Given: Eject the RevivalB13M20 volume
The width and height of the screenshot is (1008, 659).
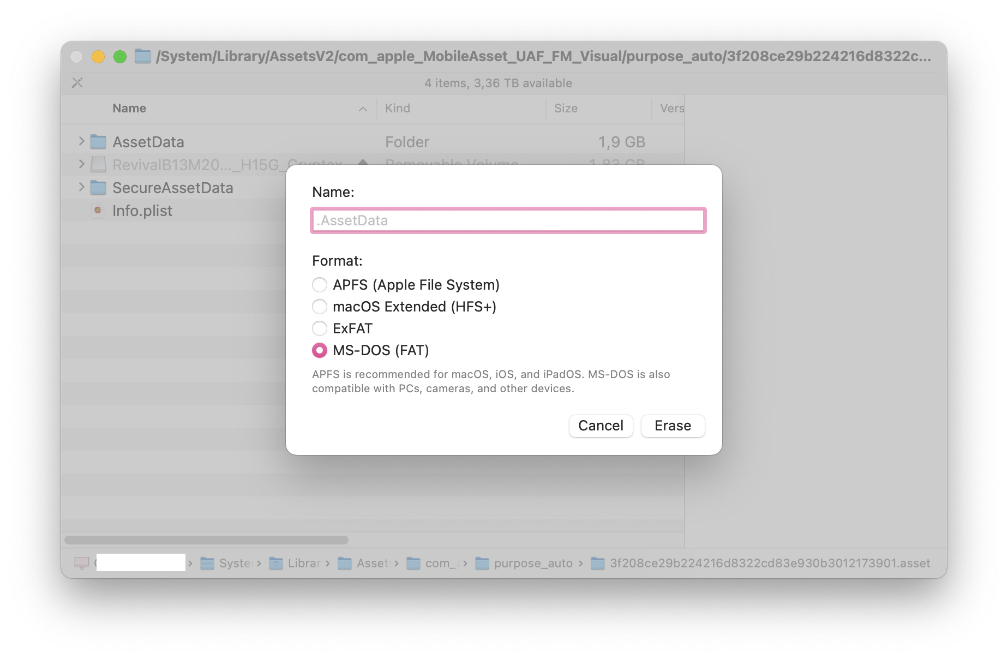Looking at the screenshot, I should tap(363, 162).
